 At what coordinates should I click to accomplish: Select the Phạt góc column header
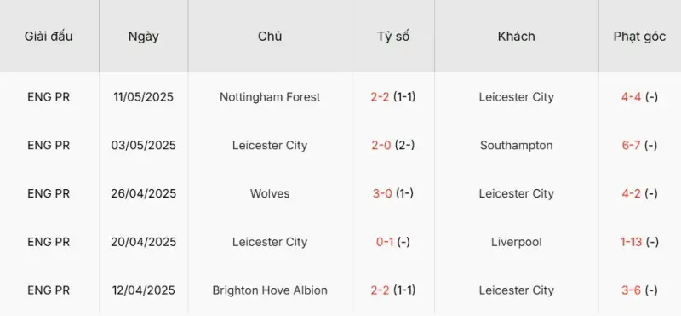click(x=639, y=37)
